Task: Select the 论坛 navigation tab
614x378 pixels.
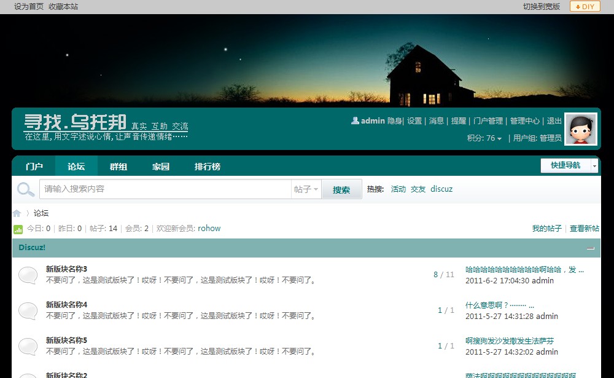Action: tap(76, 166)
